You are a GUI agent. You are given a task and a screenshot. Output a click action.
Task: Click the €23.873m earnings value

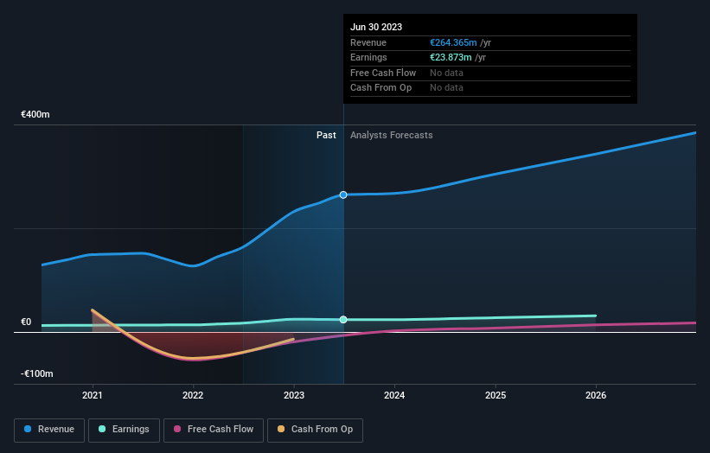(x=451, y=57)
